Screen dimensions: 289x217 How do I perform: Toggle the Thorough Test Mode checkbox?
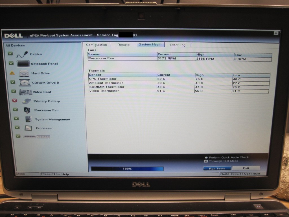[x=206, y=161]
